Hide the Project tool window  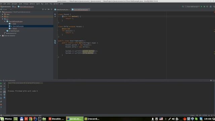point(51,9)
